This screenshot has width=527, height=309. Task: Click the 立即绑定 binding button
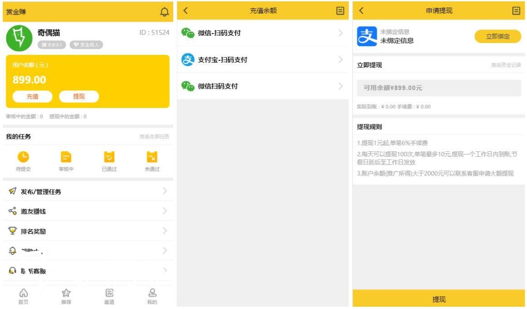pyautogui.click(x=498, y=37)
